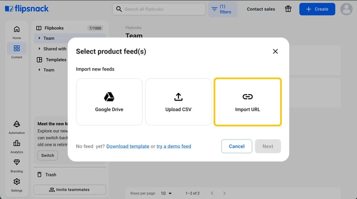This screenshot has width=357, height=199.
Task: Choose the Import URL option
Action: click(x=247, y=102)
